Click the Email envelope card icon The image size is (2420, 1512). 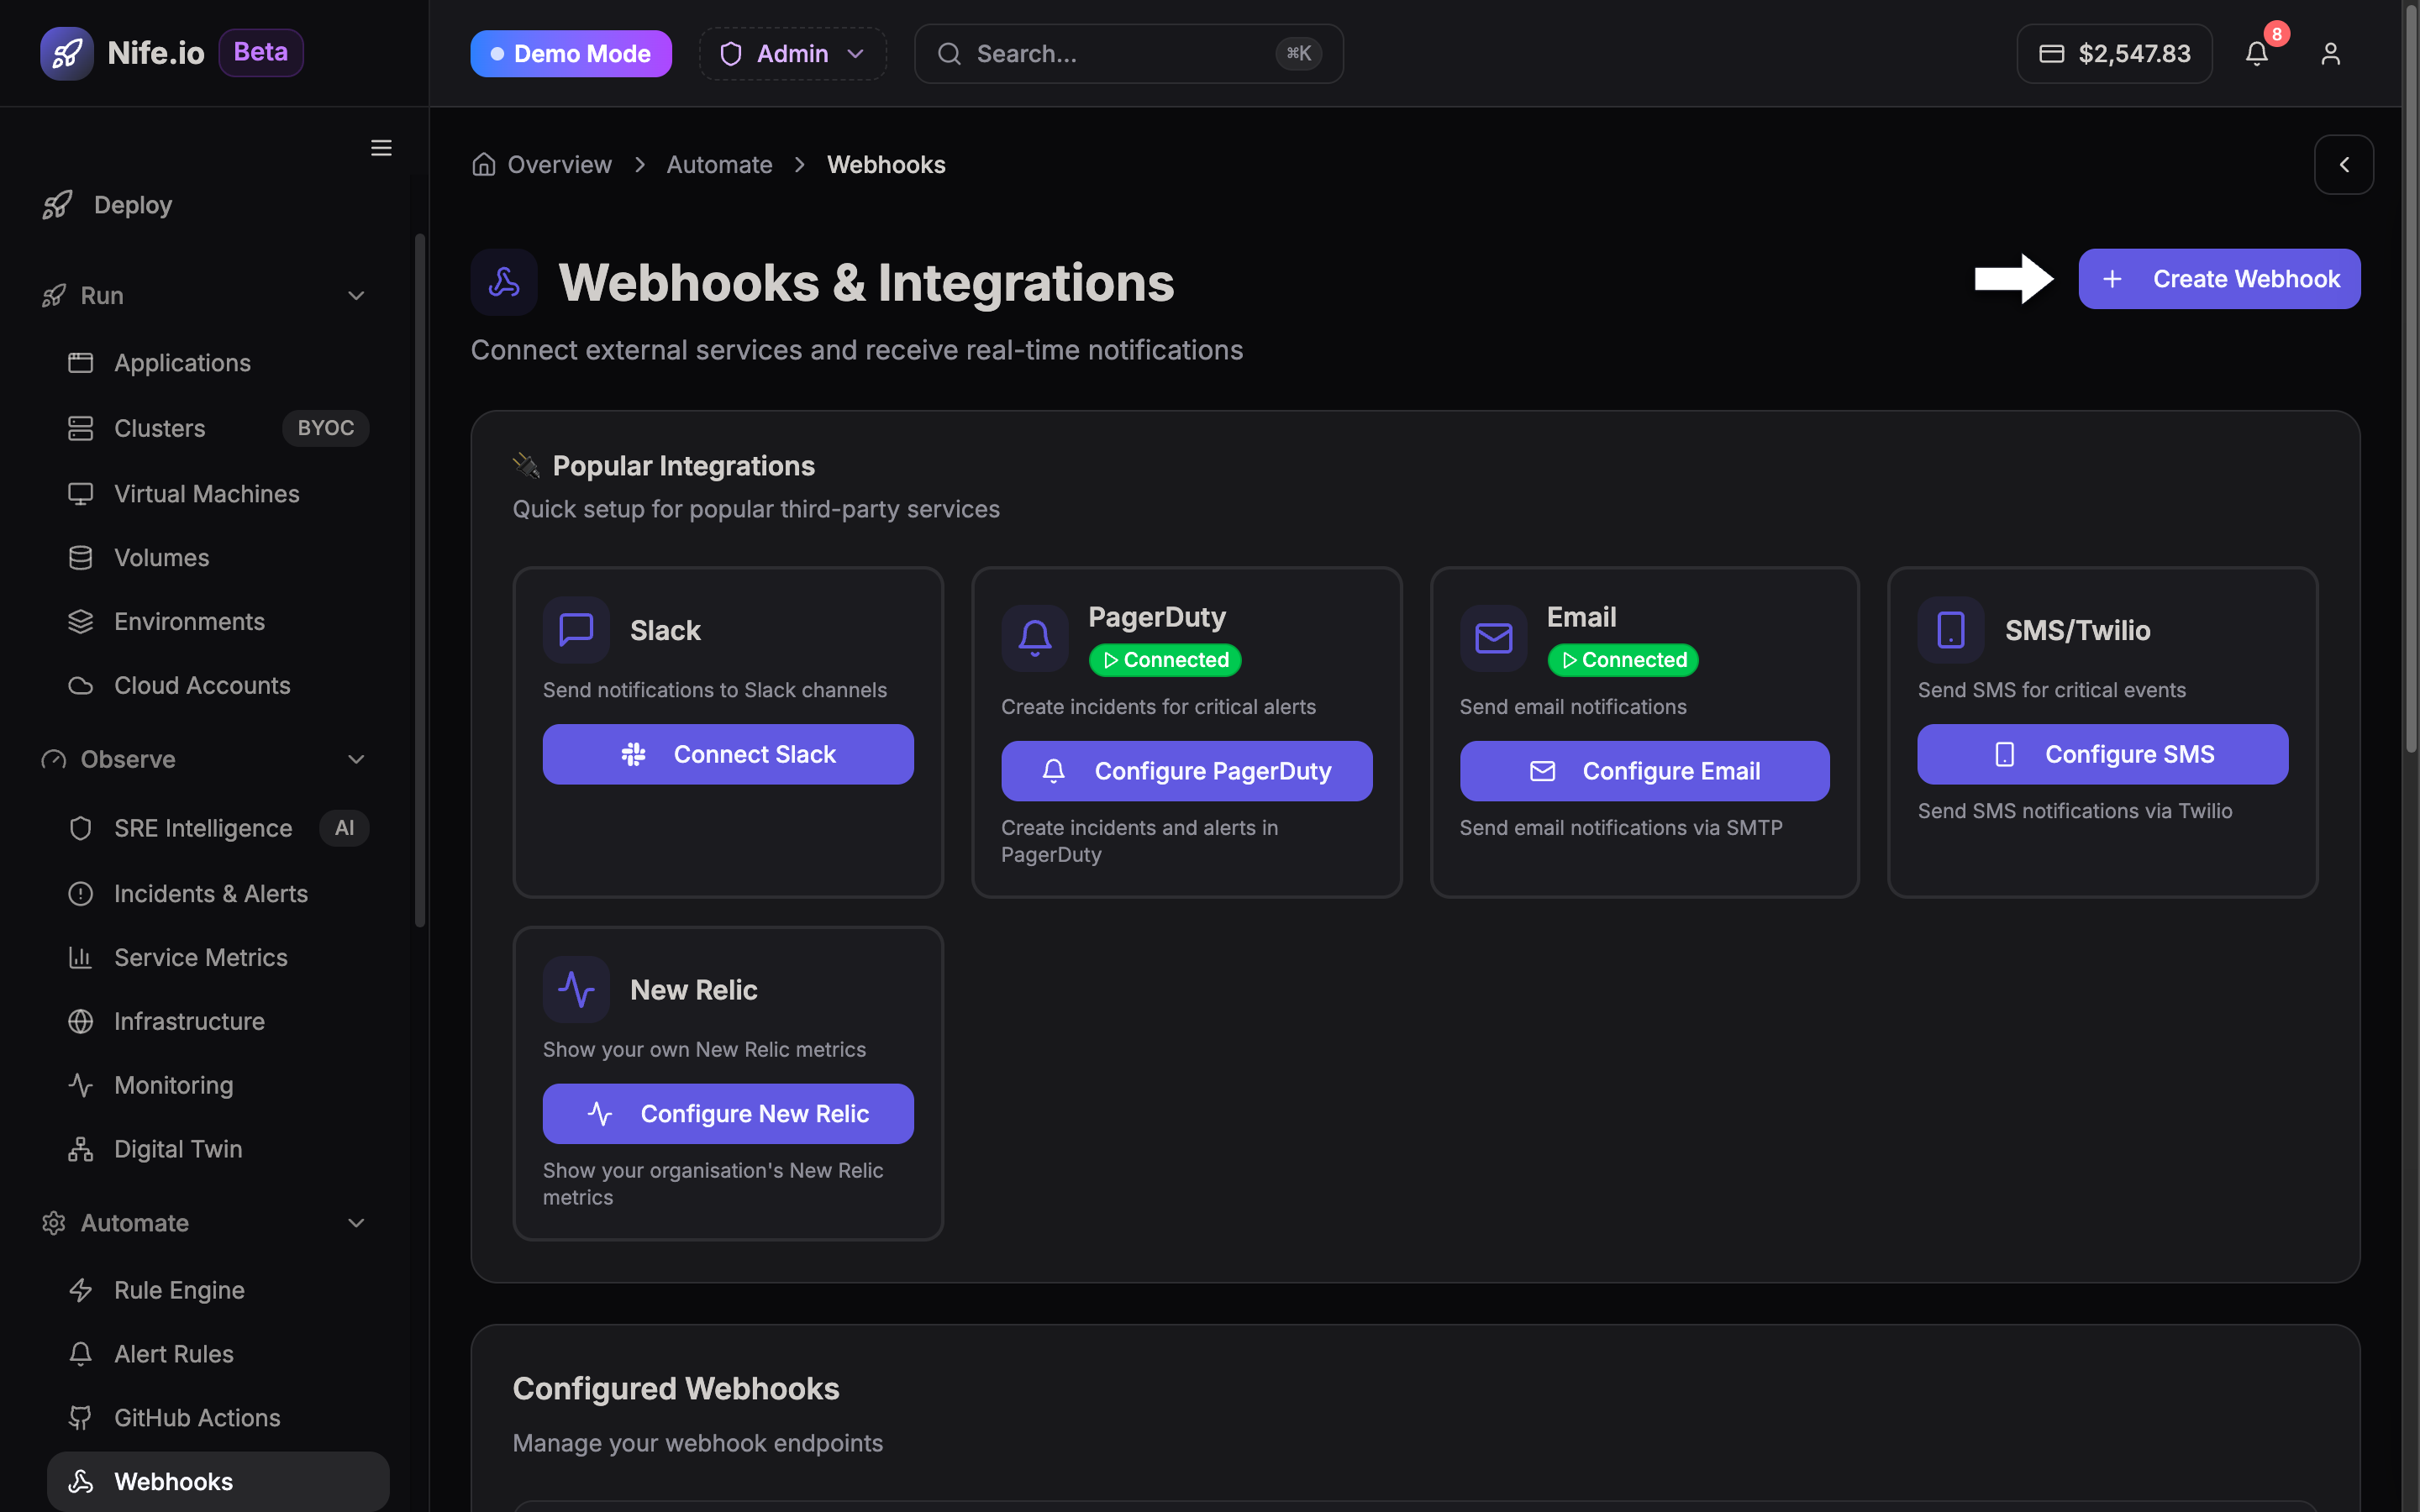tap(1493, 638)
